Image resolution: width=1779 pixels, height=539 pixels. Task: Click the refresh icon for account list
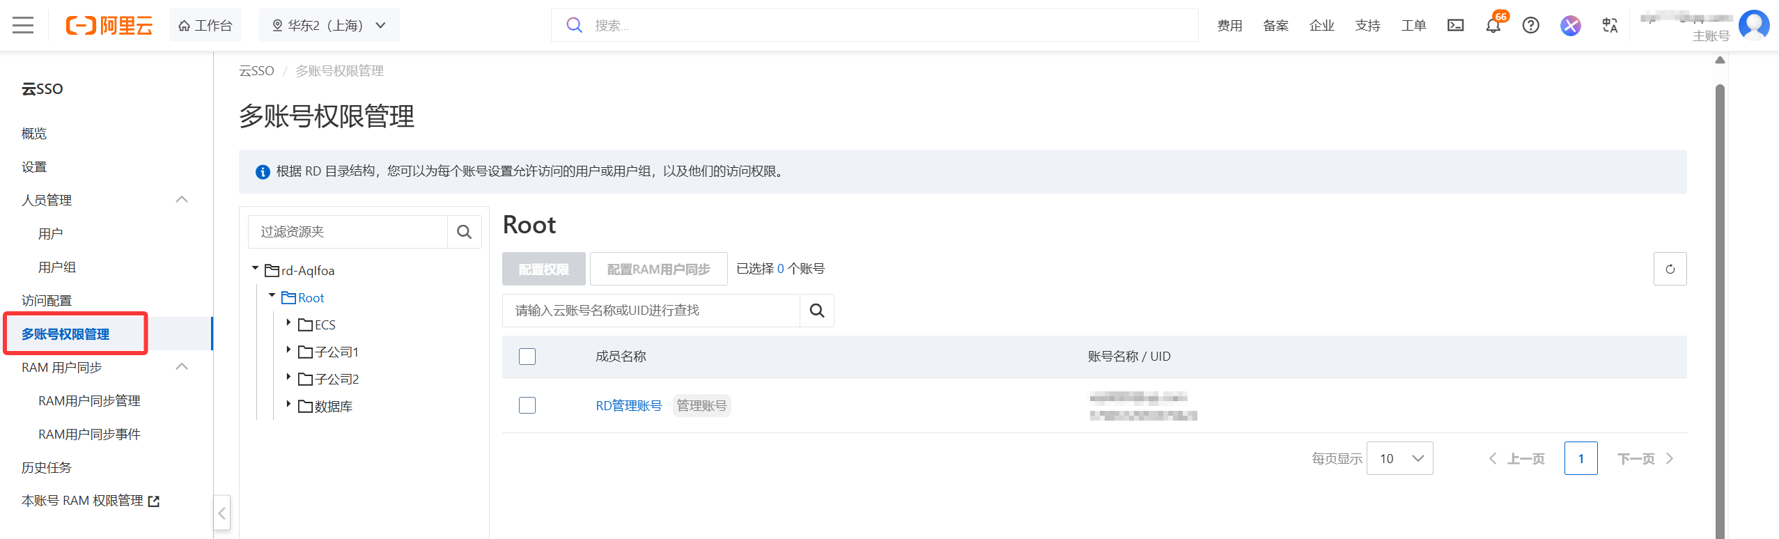pos(1670,269)
